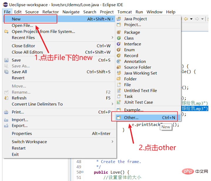Click the selected 嫁给我.mp3 code text

click(195, 109)
